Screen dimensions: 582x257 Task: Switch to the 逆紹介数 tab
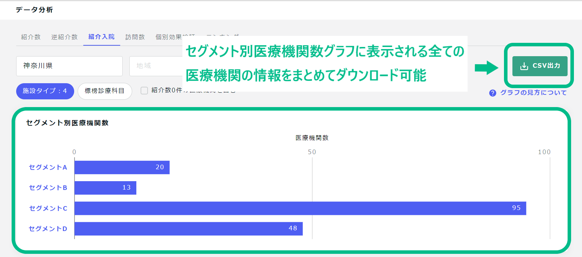click(64, 37)
